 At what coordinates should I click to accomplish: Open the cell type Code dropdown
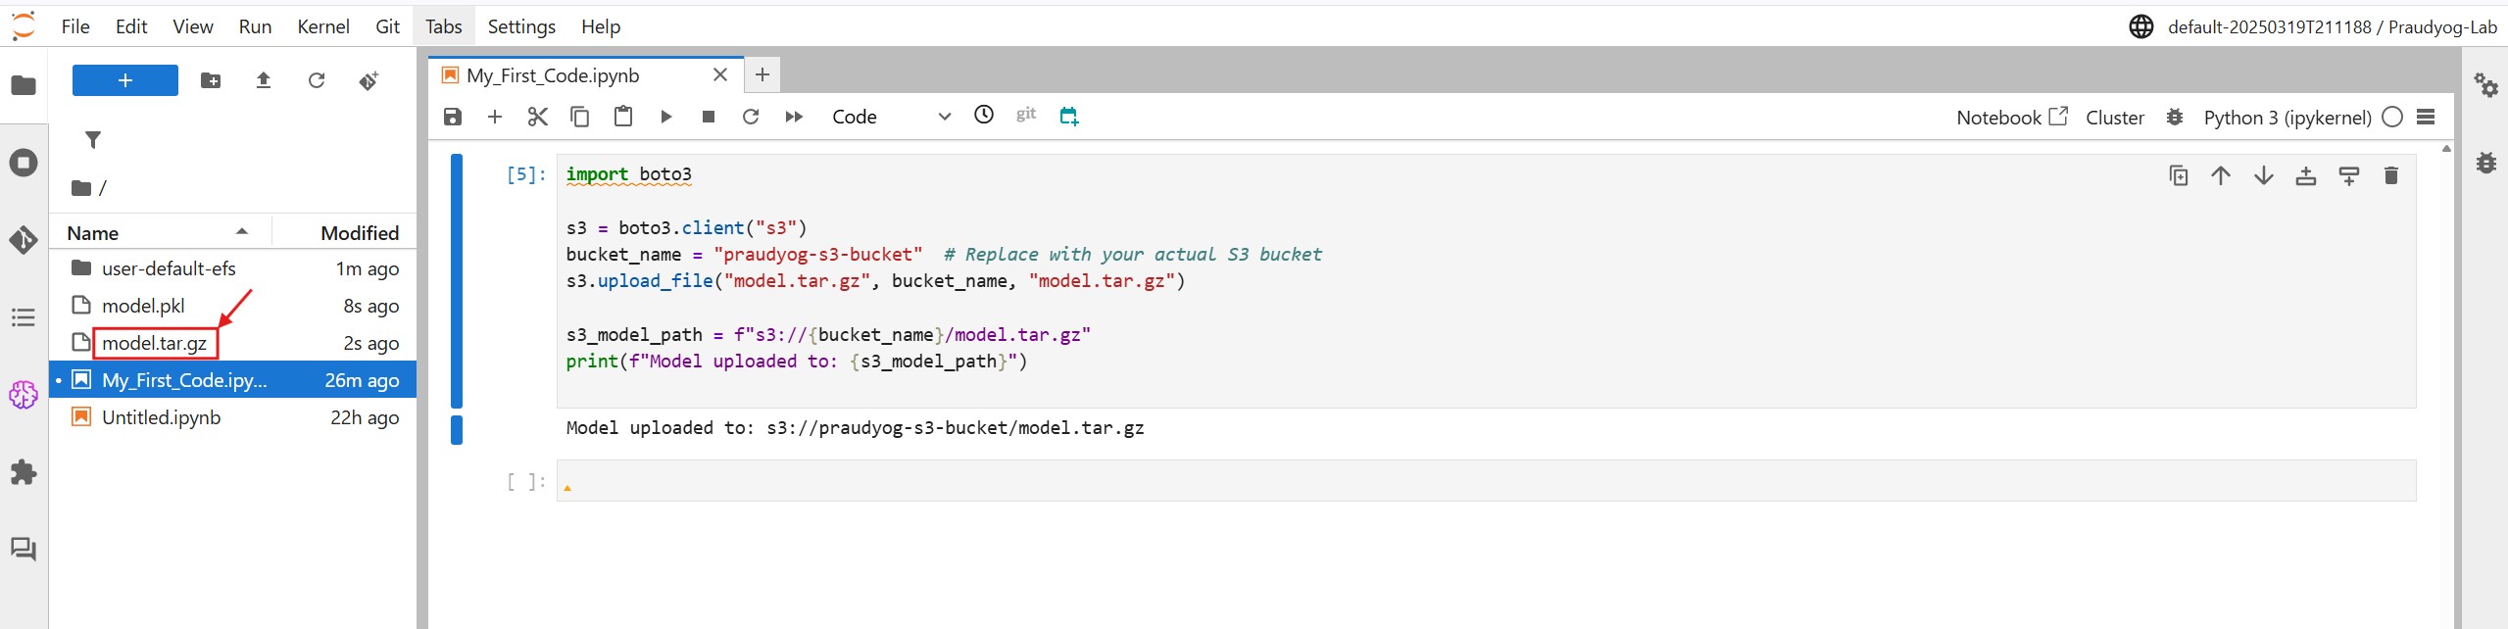coord(890,117)
